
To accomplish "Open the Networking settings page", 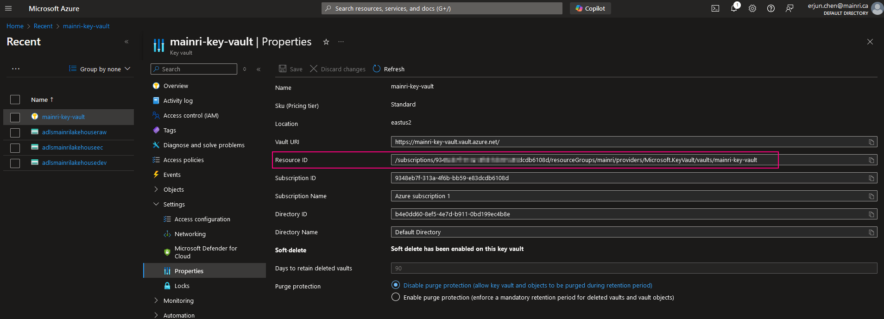I will click(190, 234).
